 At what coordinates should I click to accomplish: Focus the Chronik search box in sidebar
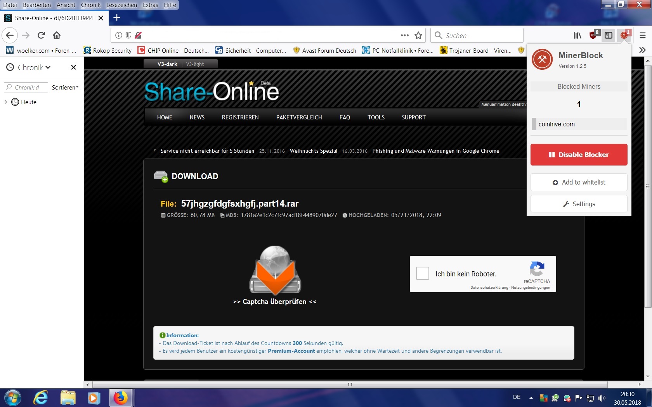pyautogui.click(x=26, y=87)
